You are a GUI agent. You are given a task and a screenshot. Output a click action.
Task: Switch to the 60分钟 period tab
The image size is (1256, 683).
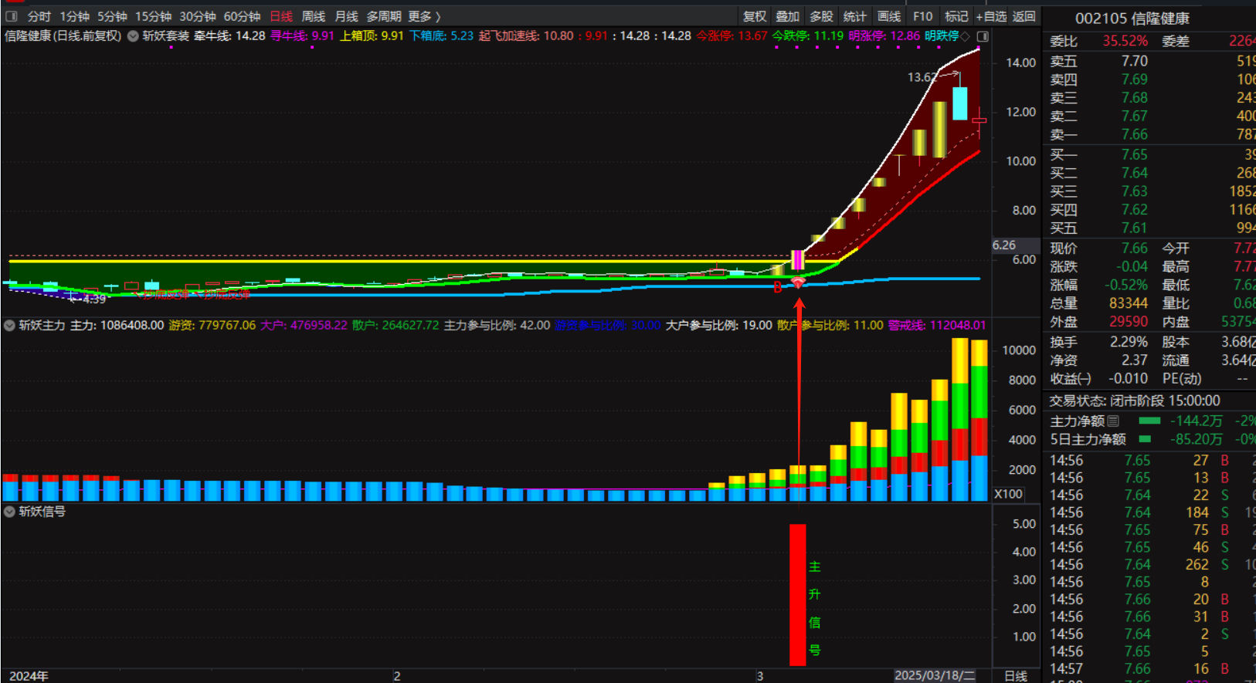pos(242,16)
